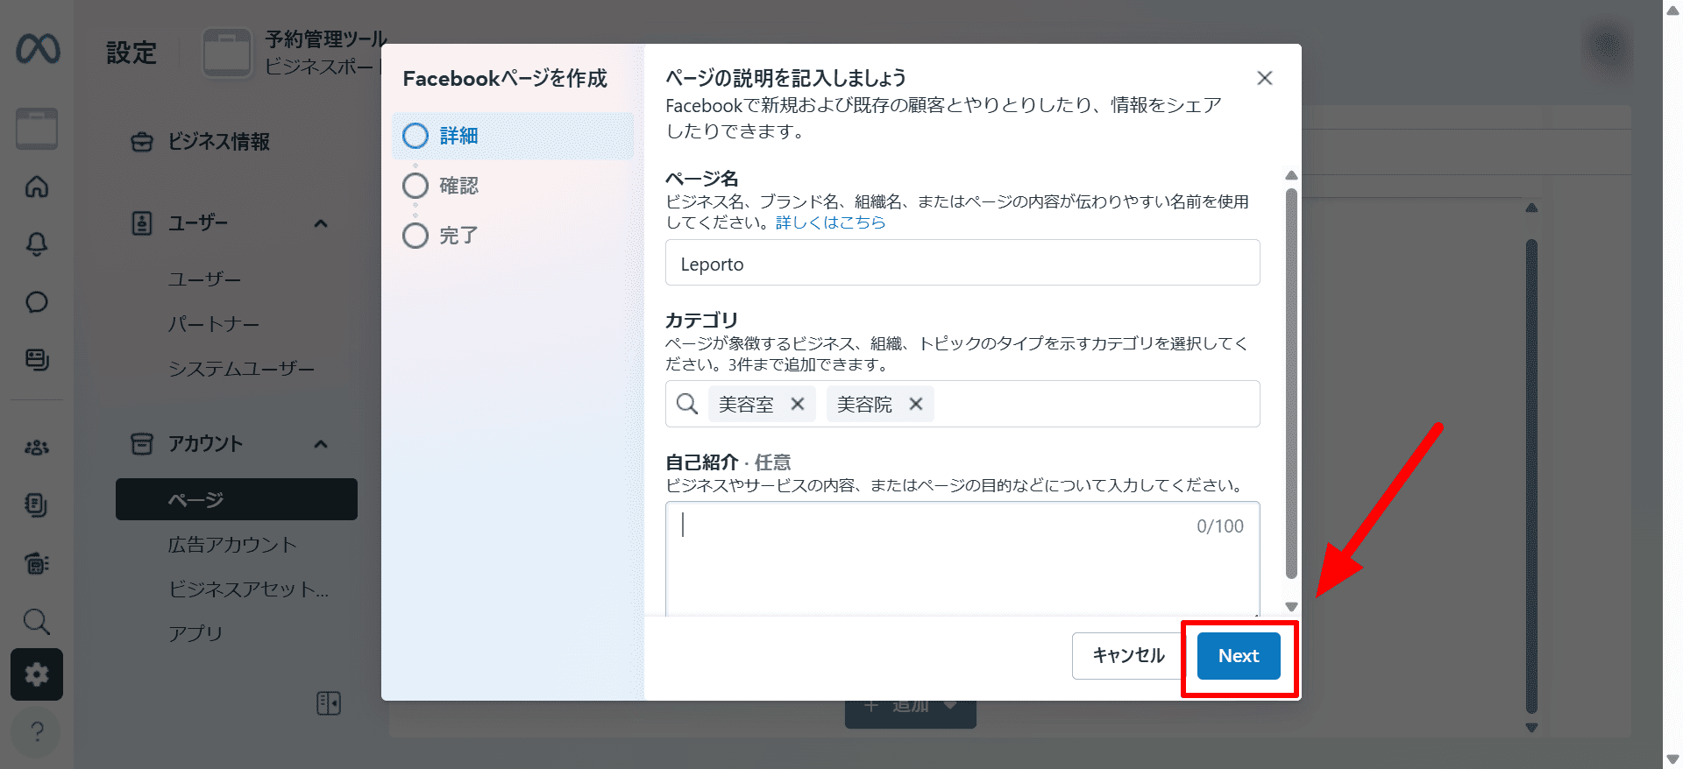
Task: Click the user badge icon next to ユーザー
Action: tap(142, 223)
